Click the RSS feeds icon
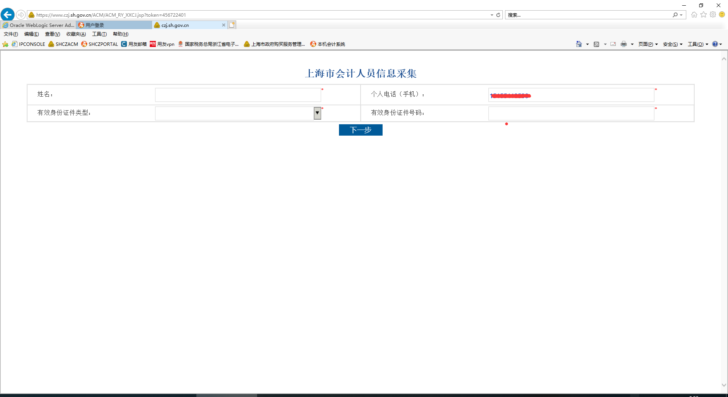 coord(596,44)
